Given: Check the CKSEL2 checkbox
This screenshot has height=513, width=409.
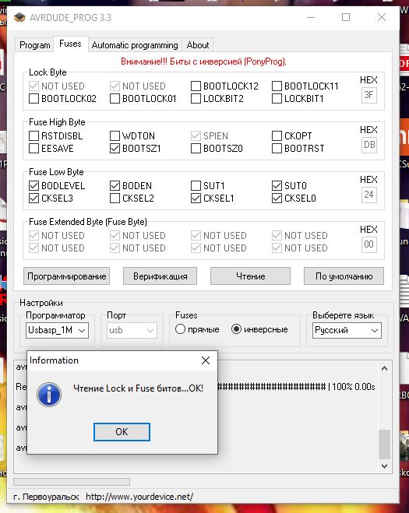Looking at the screenshot, I should click(115, 198).
